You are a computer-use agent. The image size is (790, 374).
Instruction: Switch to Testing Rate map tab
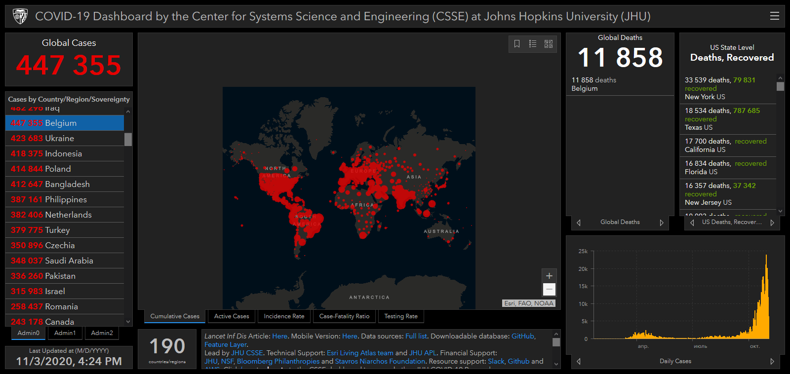401,316
